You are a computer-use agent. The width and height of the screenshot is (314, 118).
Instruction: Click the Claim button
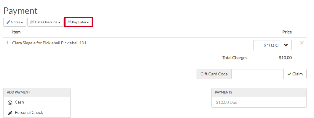[295, 74]
